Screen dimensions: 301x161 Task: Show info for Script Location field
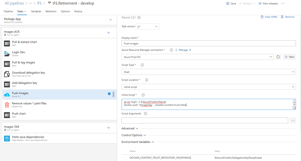point(146,80)
